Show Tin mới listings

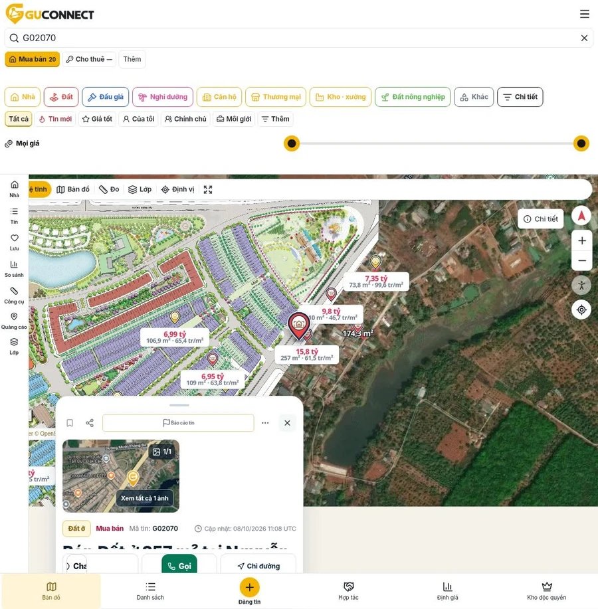tap(55, 120)
